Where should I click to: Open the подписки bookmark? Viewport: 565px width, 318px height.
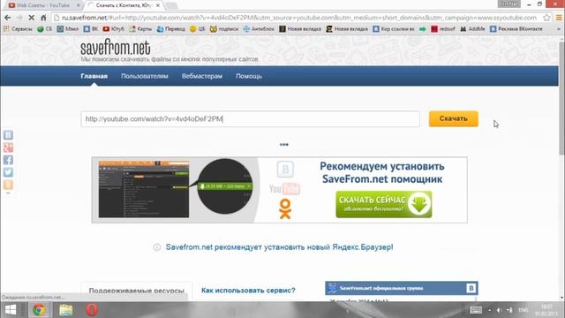[224, 29]
